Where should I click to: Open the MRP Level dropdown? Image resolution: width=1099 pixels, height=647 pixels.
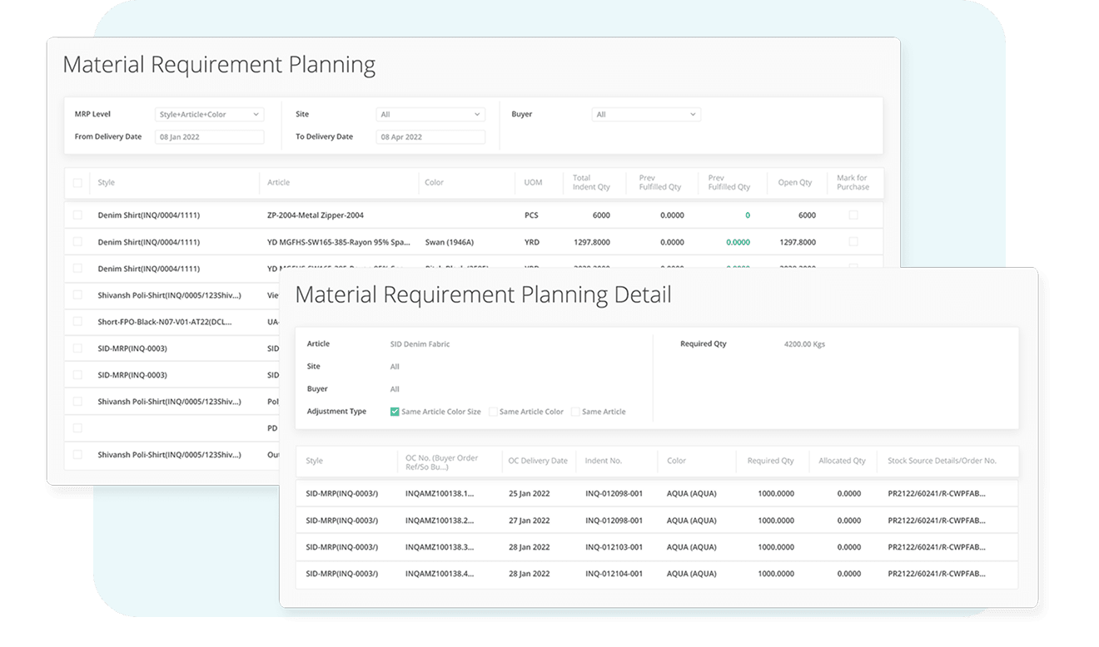click(209, 115)
